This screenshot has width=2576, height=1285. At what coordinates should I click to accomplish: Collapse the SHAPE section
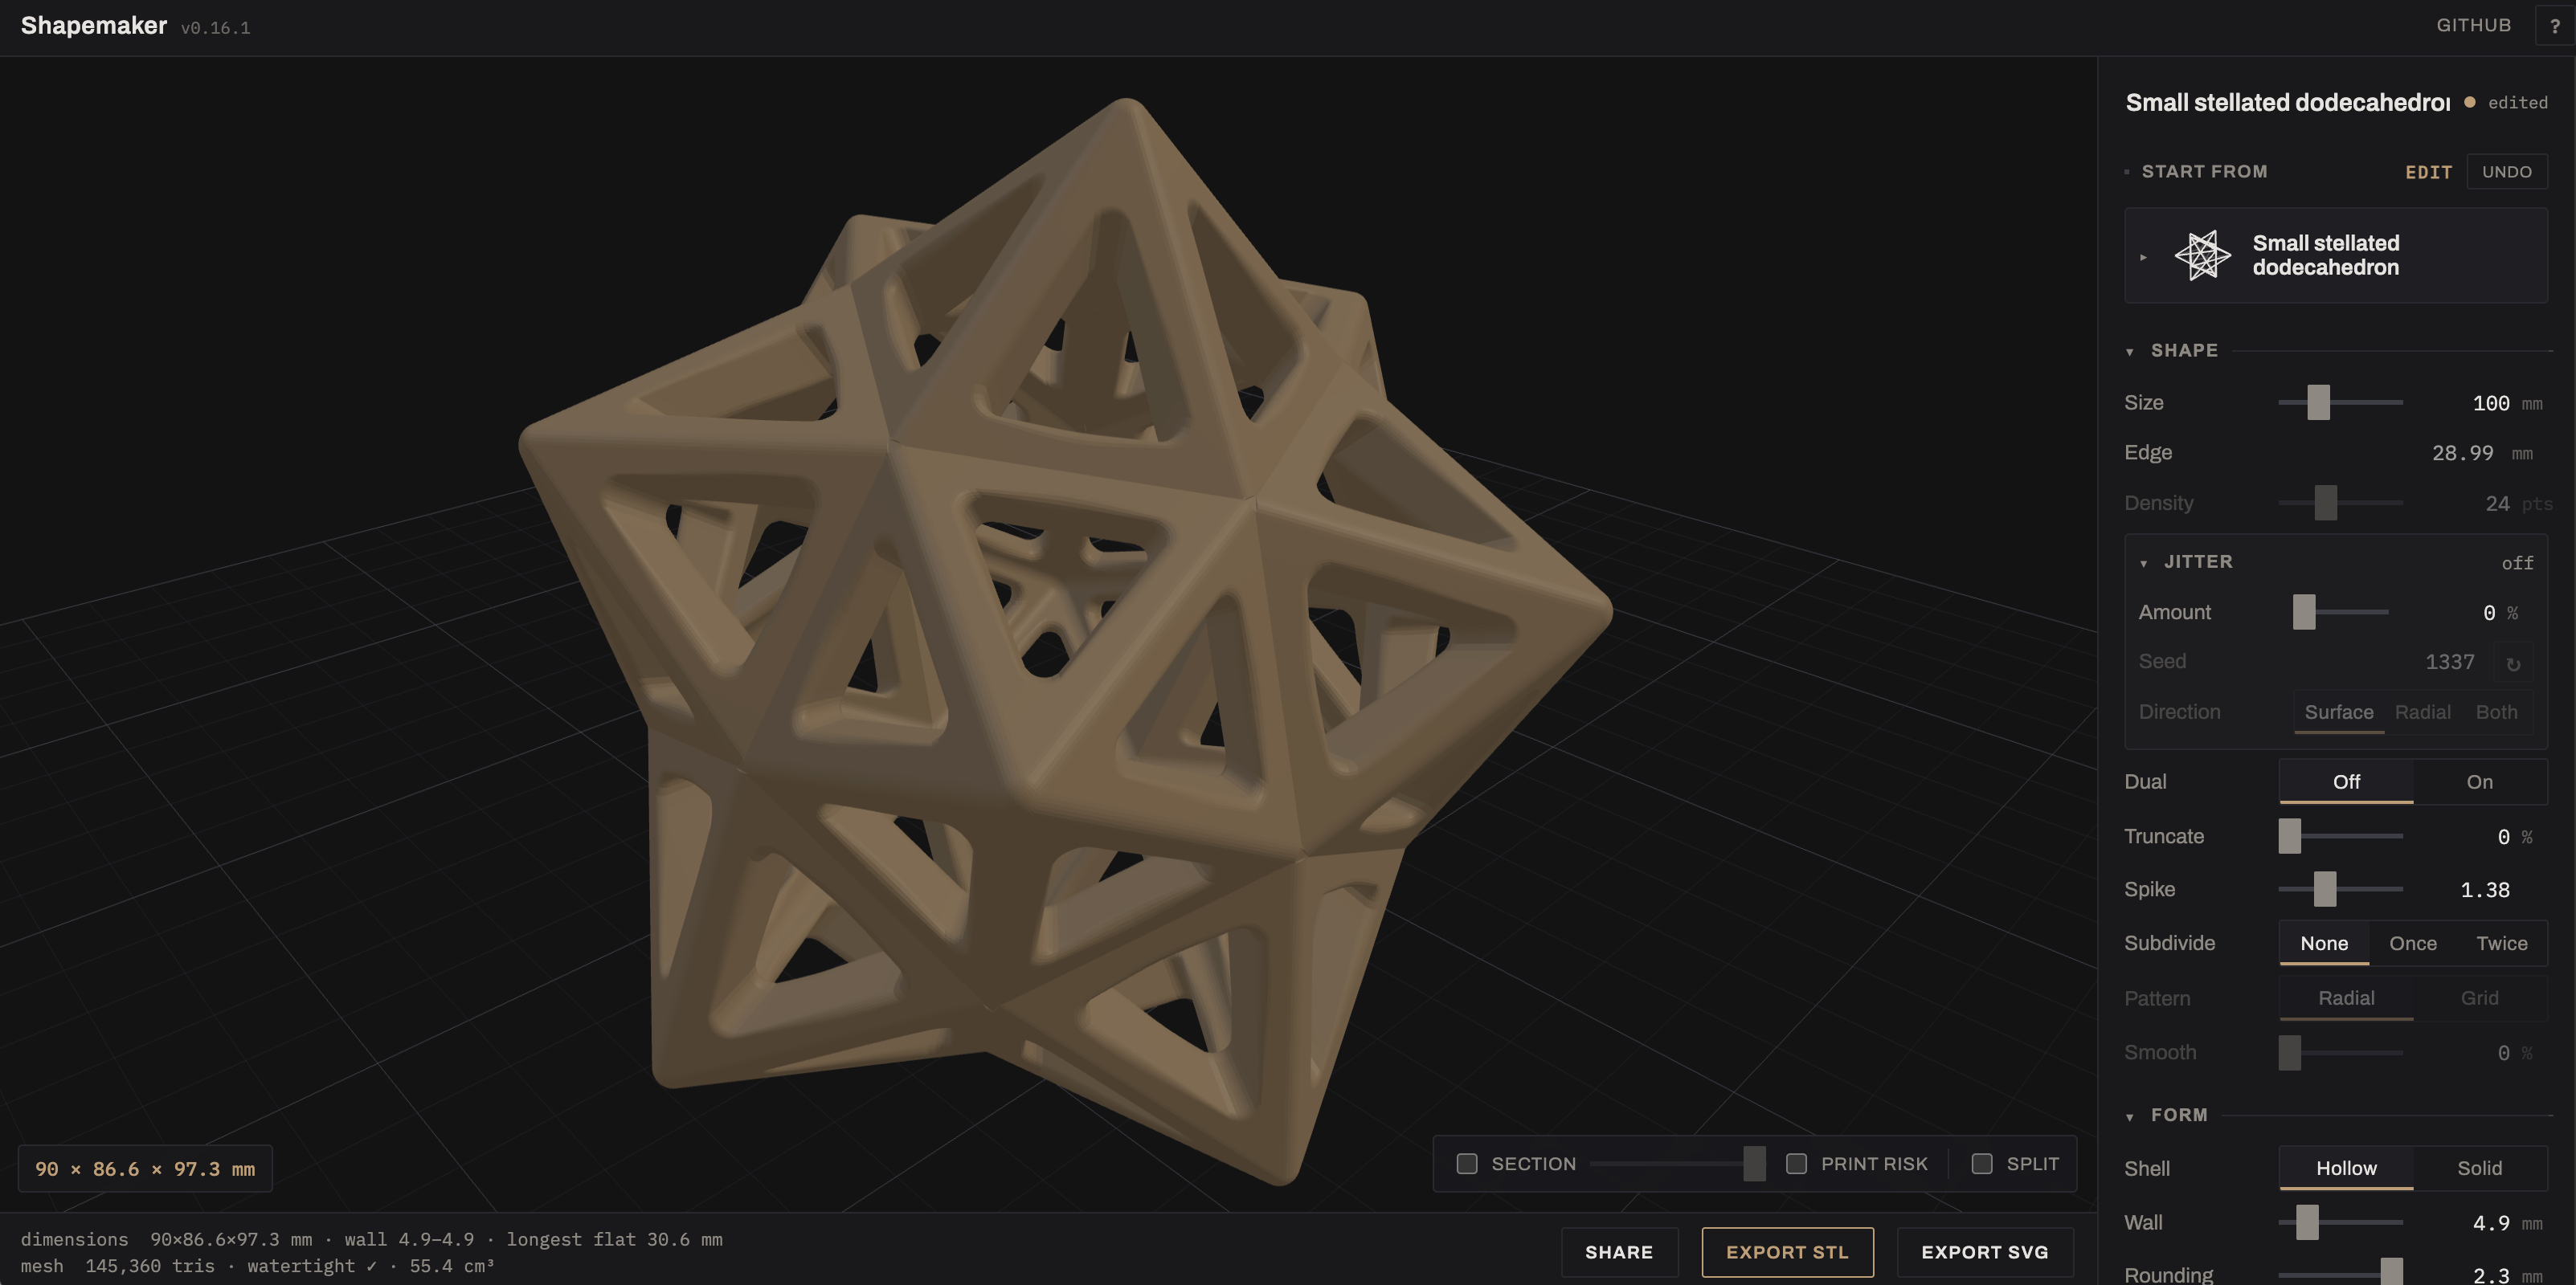[x=2130, y=352]
